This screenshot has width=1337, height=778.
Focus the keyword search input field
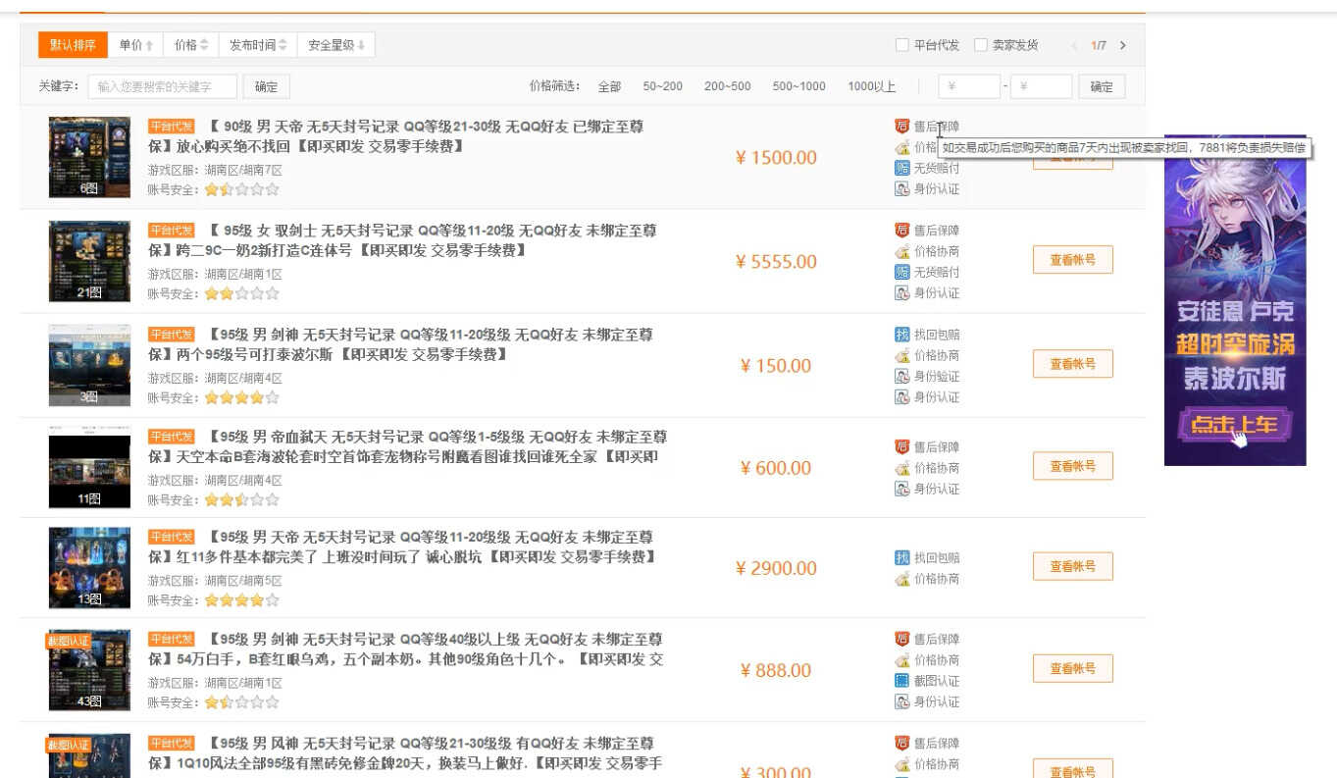tap(162, 86)
